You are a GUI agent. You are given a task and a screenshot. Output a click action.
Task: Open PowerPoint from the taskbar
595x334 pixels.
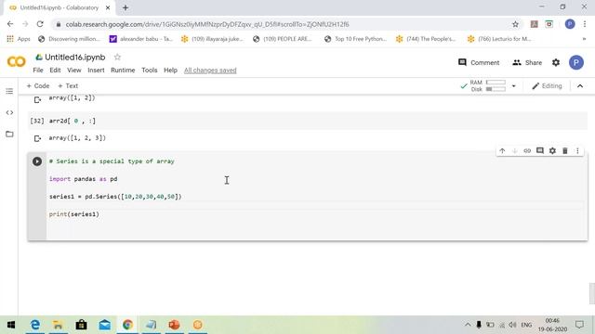(174, 325)
